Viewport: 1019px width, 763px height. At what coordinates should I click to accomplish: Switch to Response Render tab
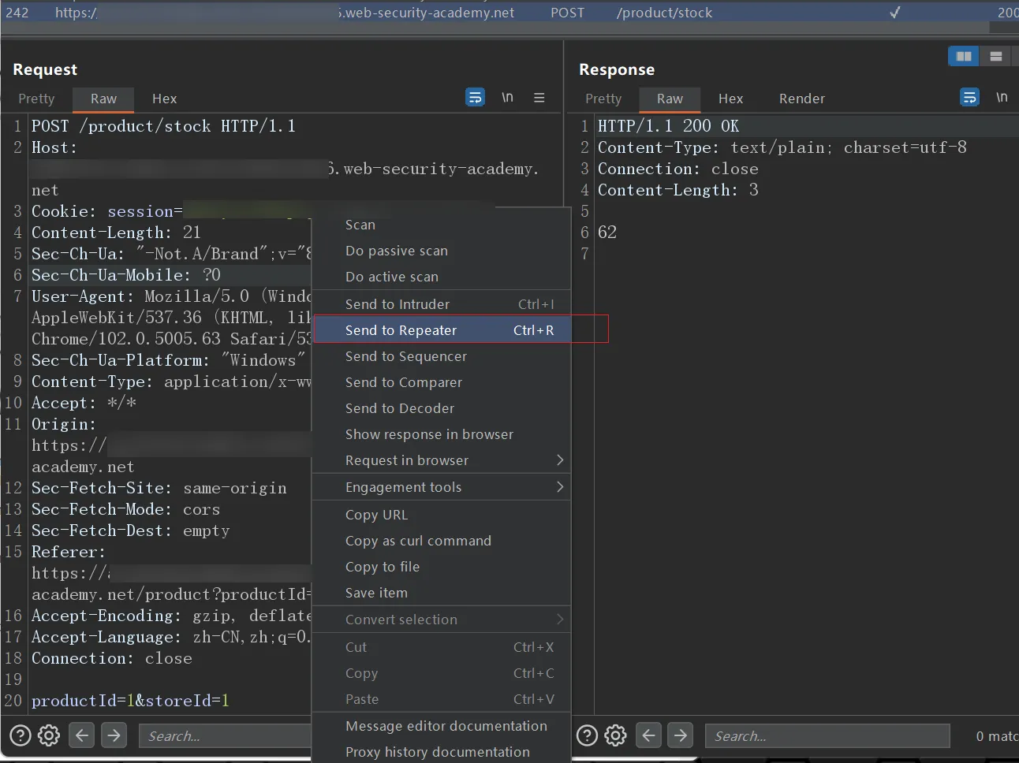click(801, 99)
